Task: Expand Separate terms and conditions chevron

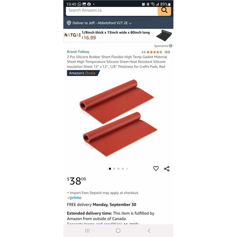Action: 126,224
